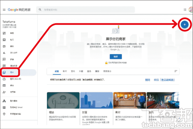
Task: Switch to the 室內 interior tab
Action: 73,71
